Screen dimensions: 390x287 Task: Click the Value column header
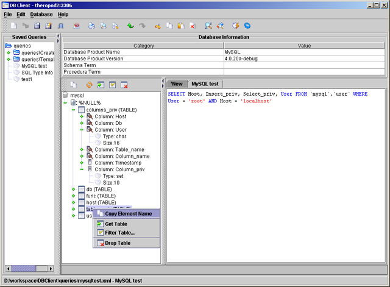(x=304, y=46)
